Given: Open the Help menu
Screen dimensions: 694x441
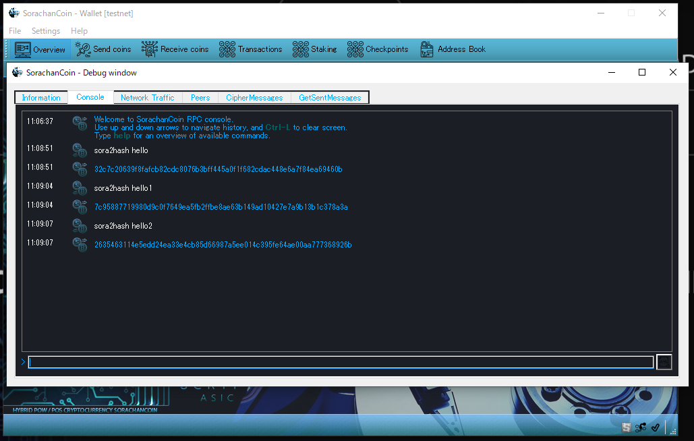Looking at the screenshot, I should click(x=79, y=31).
